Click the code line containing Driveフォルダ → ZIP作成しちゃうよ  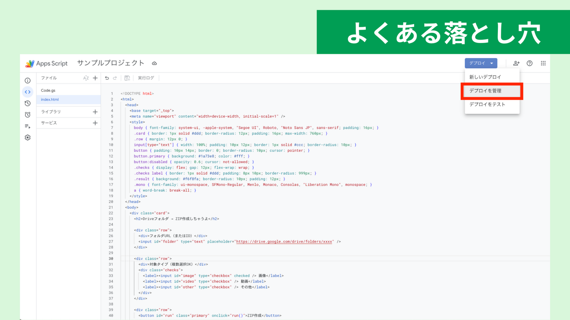click(x=177, y=219)
